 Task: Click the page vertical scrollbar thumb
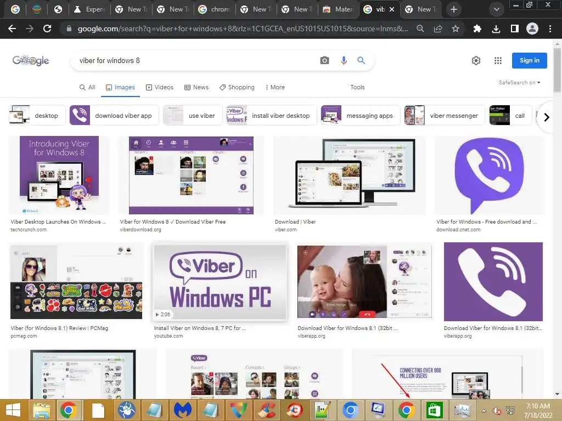pyautogui.click(x=557, y=70)
